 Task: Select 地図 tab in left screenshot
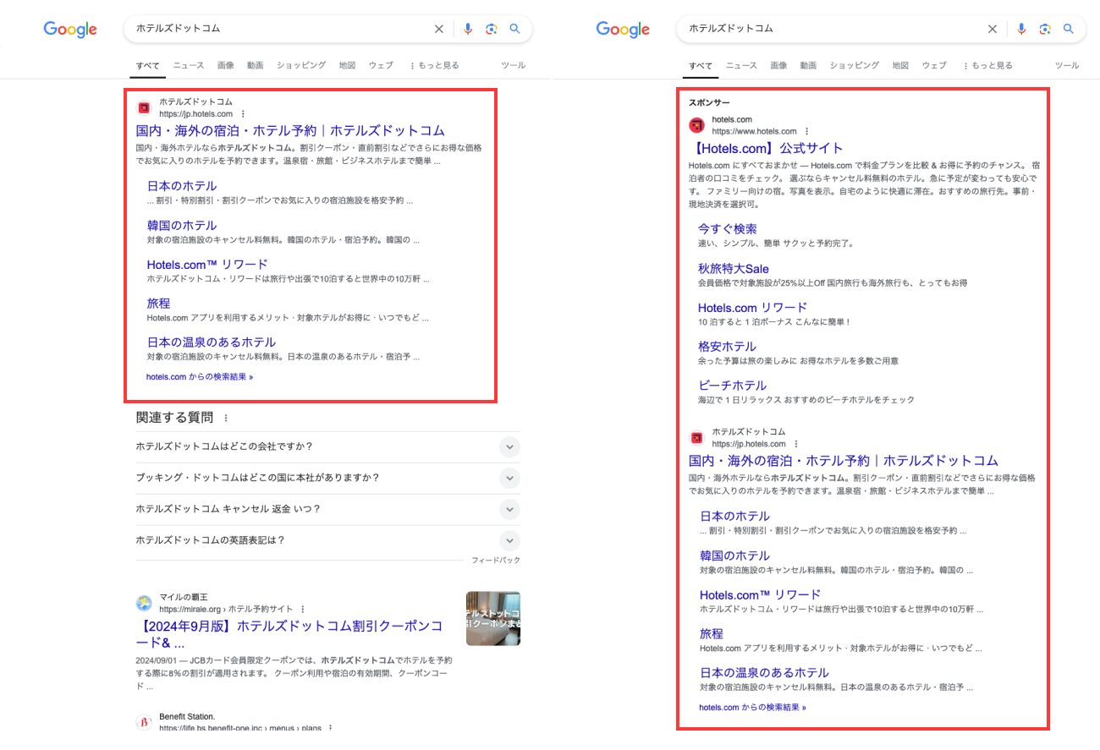tap(347, 65)
